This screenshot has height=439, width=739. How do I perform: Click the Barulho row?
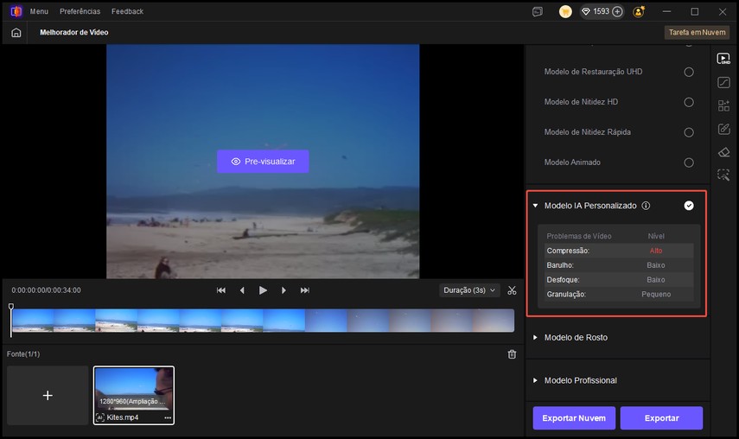click(619, 265)
